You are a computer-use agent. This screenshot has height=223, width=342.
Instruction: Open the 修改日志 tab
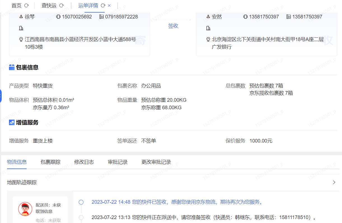click(x=84, y=162)
